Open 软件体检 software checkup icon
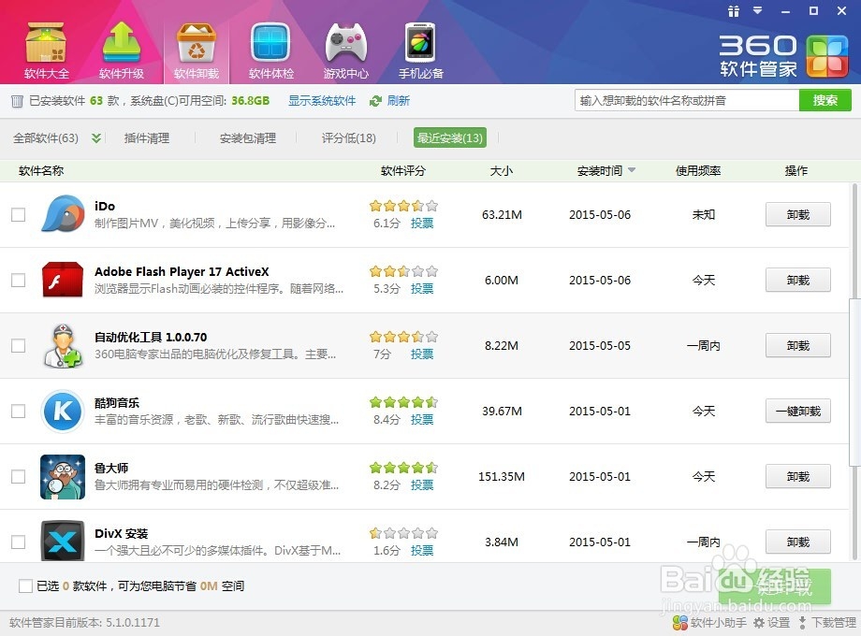Viewport: 861px width, 636px height. [x=270, y=51]
